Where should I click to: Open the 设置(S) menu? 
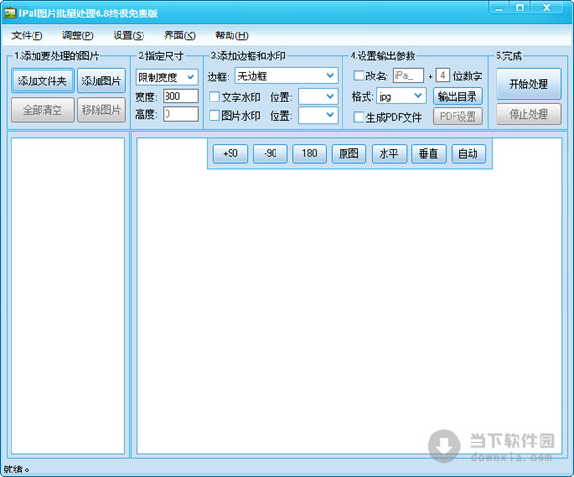pyautogui.click(x=128, y=35)
